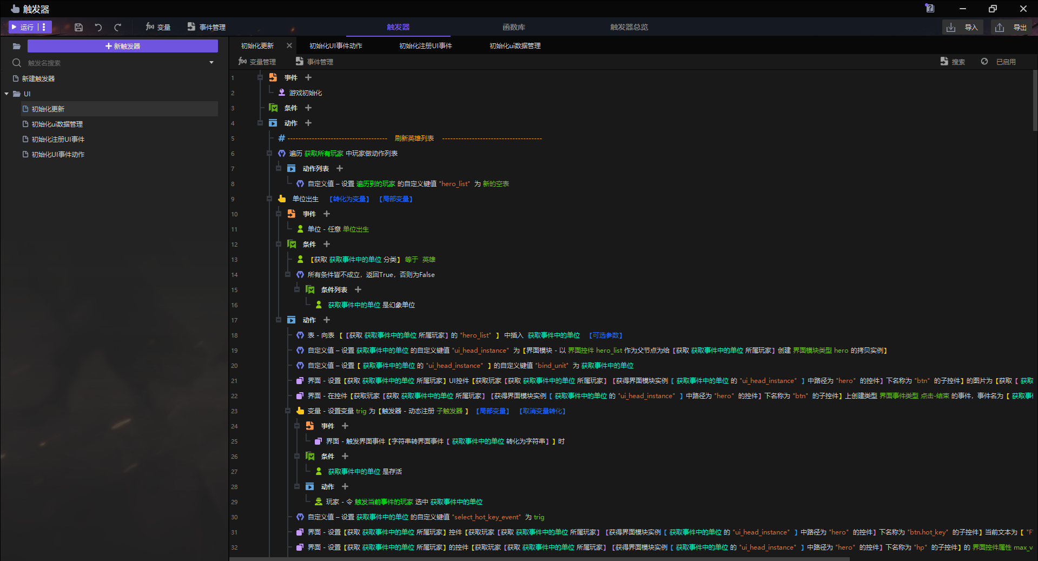
Task: Add condition with plus beside 条件列表
Action: click(x=358, y=289)
